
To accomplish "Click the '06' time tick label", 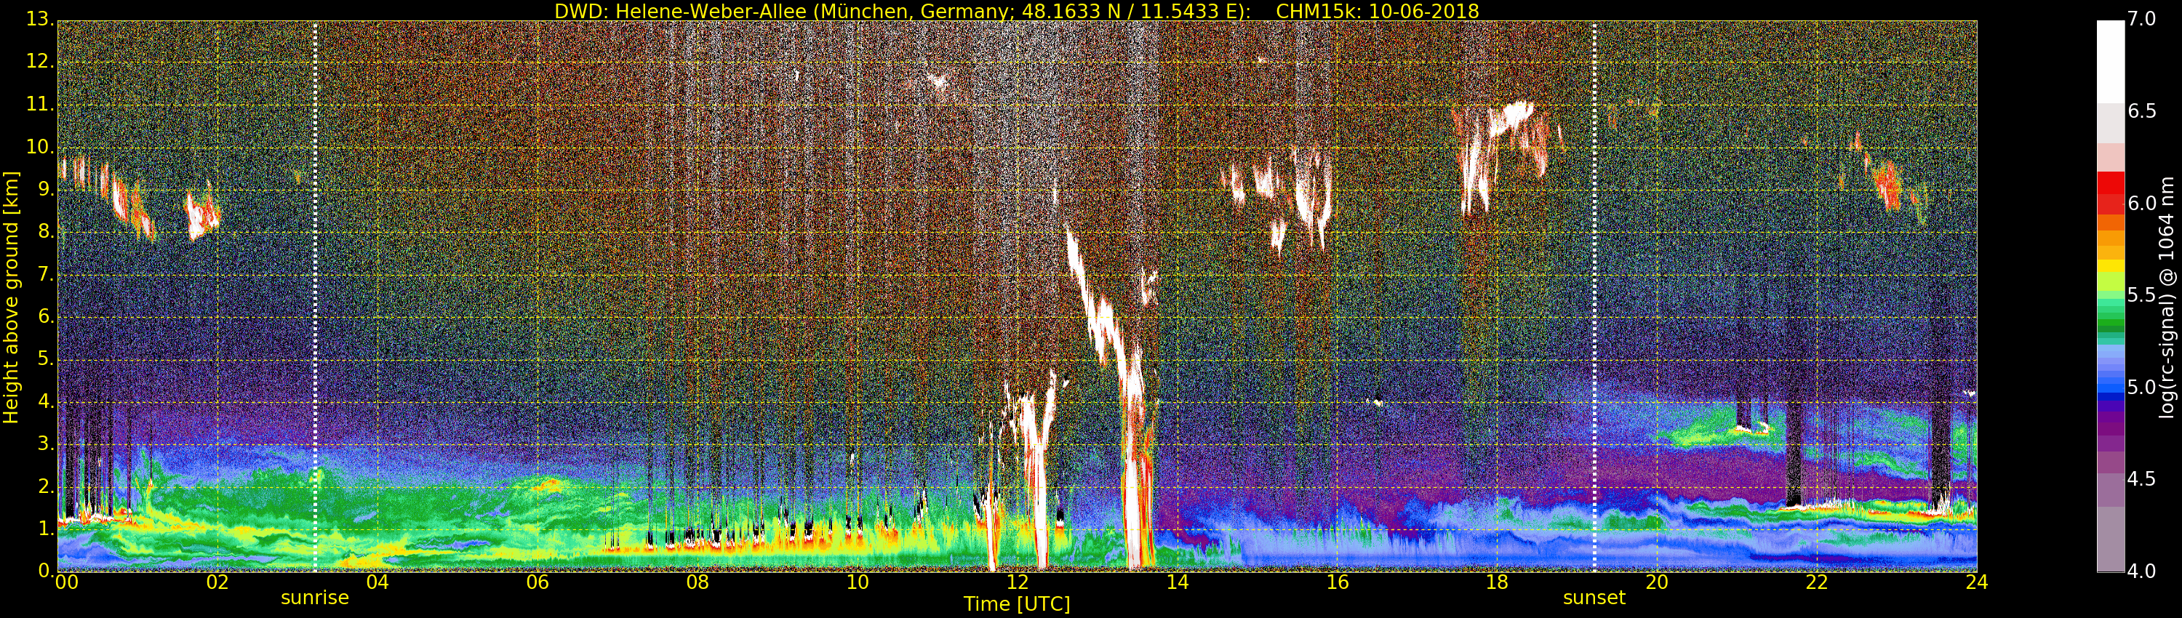I will [x=538, y=582].
